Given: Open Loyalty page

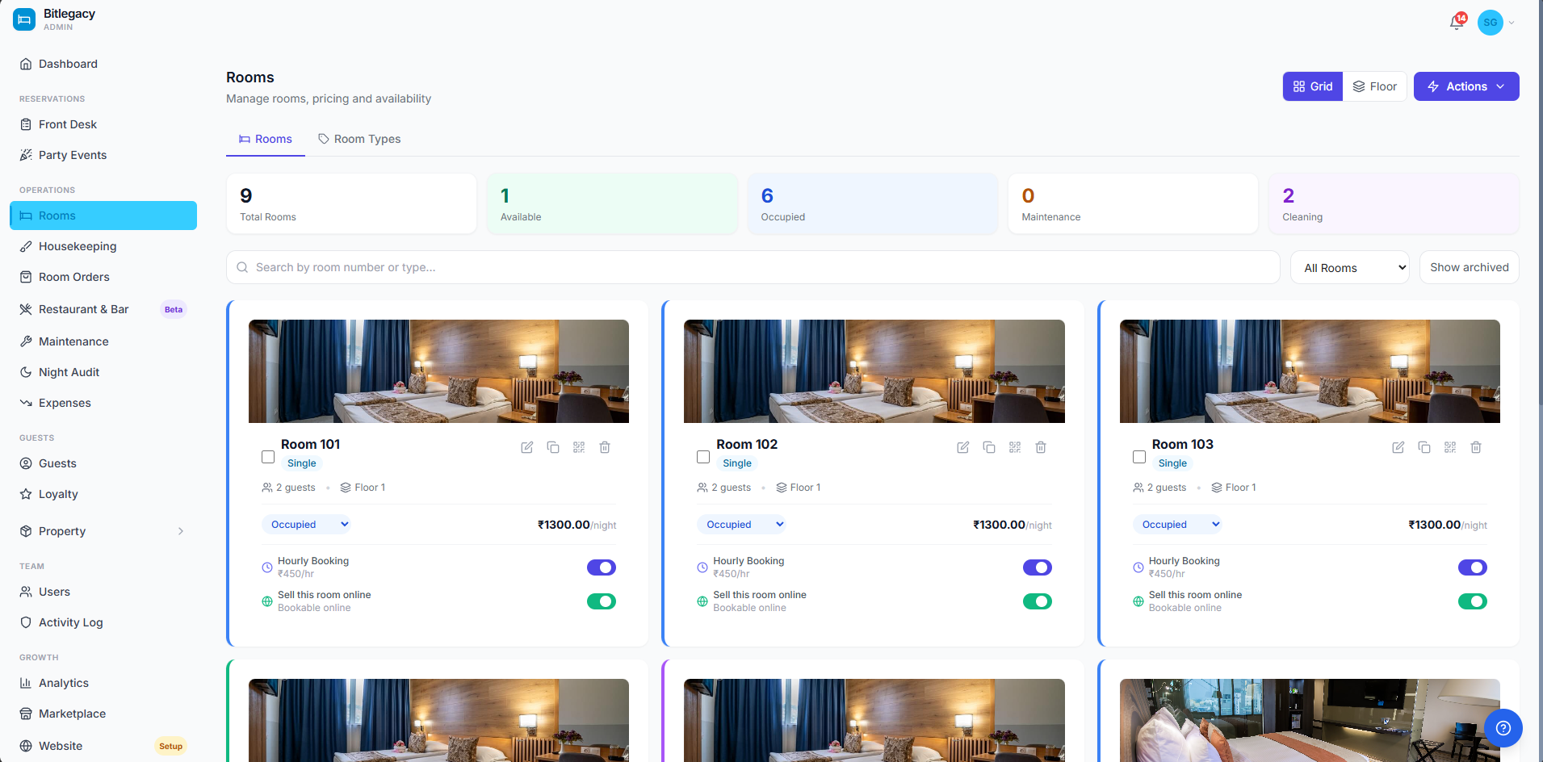Looking at the screenshot, I should (103, 494).
